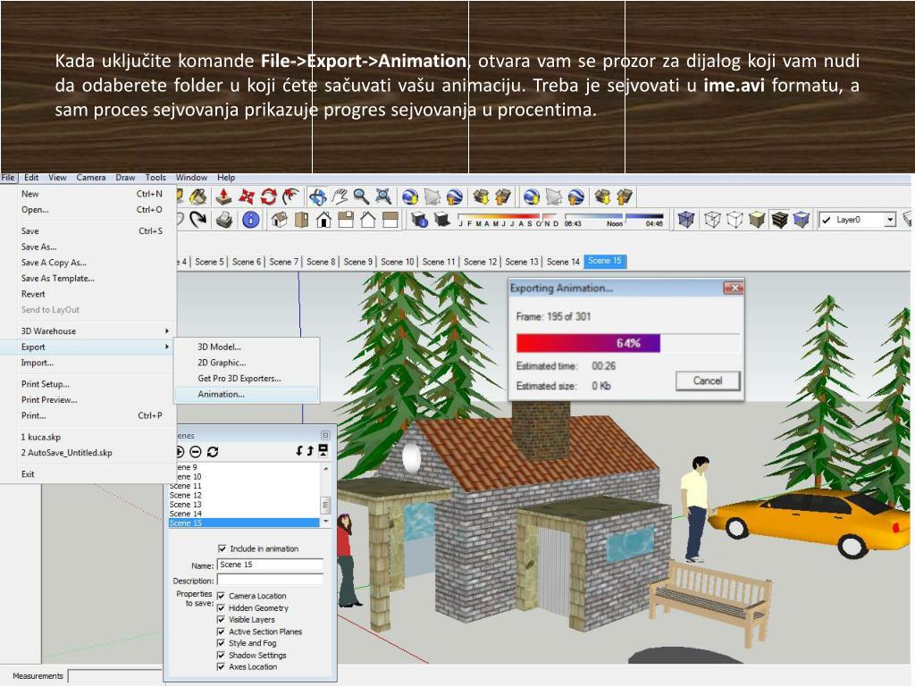Switch to Shaded face style
915x686 pixels.
756,220
